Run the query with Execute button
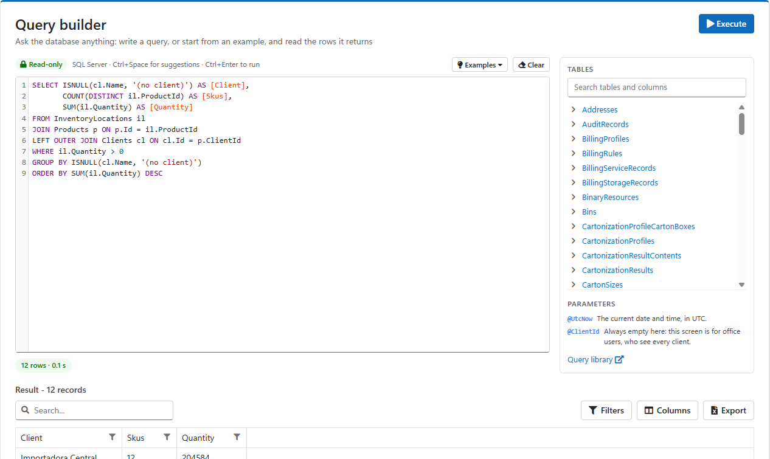This screenshot has height=459, width=770. tap(726, 24)
